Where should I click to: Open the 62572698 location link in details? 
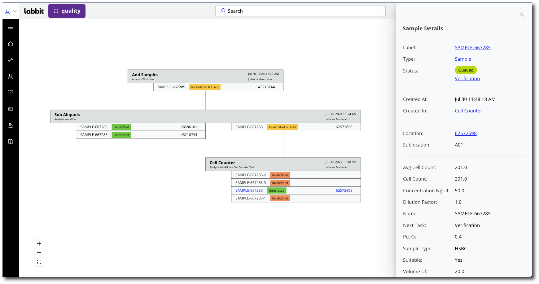(x=466, y=133)
